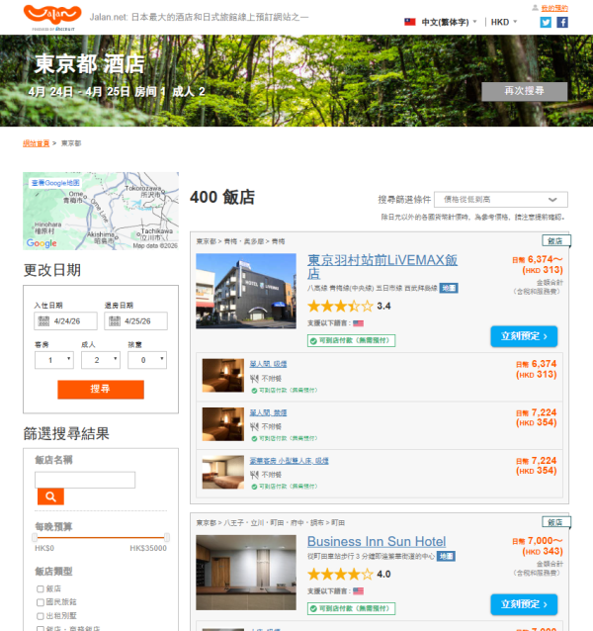Click the hotel name search magnifier button

coord(50,496)
